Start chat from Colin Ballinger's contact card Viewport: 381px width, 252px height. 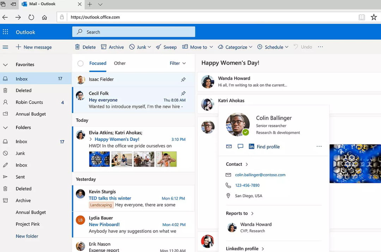click(240, 146)
